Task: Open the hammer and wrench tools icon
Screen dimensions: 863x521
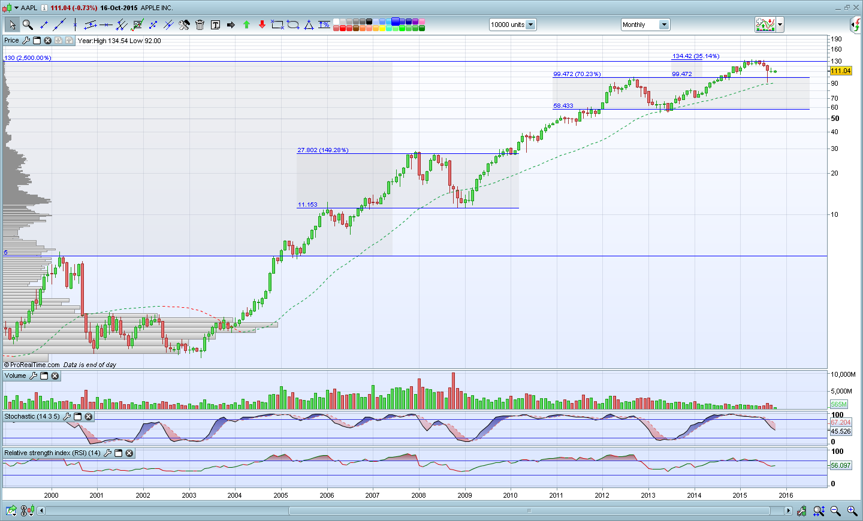Action: (184, 25)
